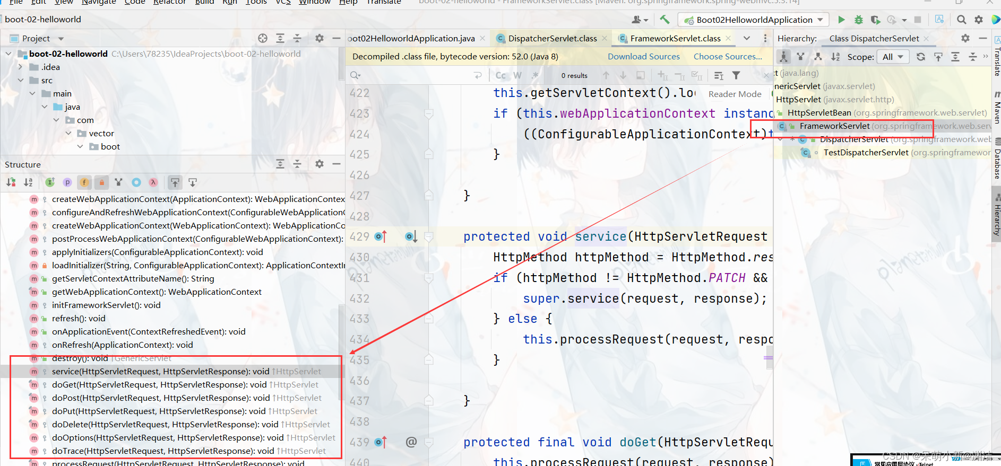Toggle autoscroll to source in Structure
Viewport: 1001px width, 466px height.
click(175, 182)
